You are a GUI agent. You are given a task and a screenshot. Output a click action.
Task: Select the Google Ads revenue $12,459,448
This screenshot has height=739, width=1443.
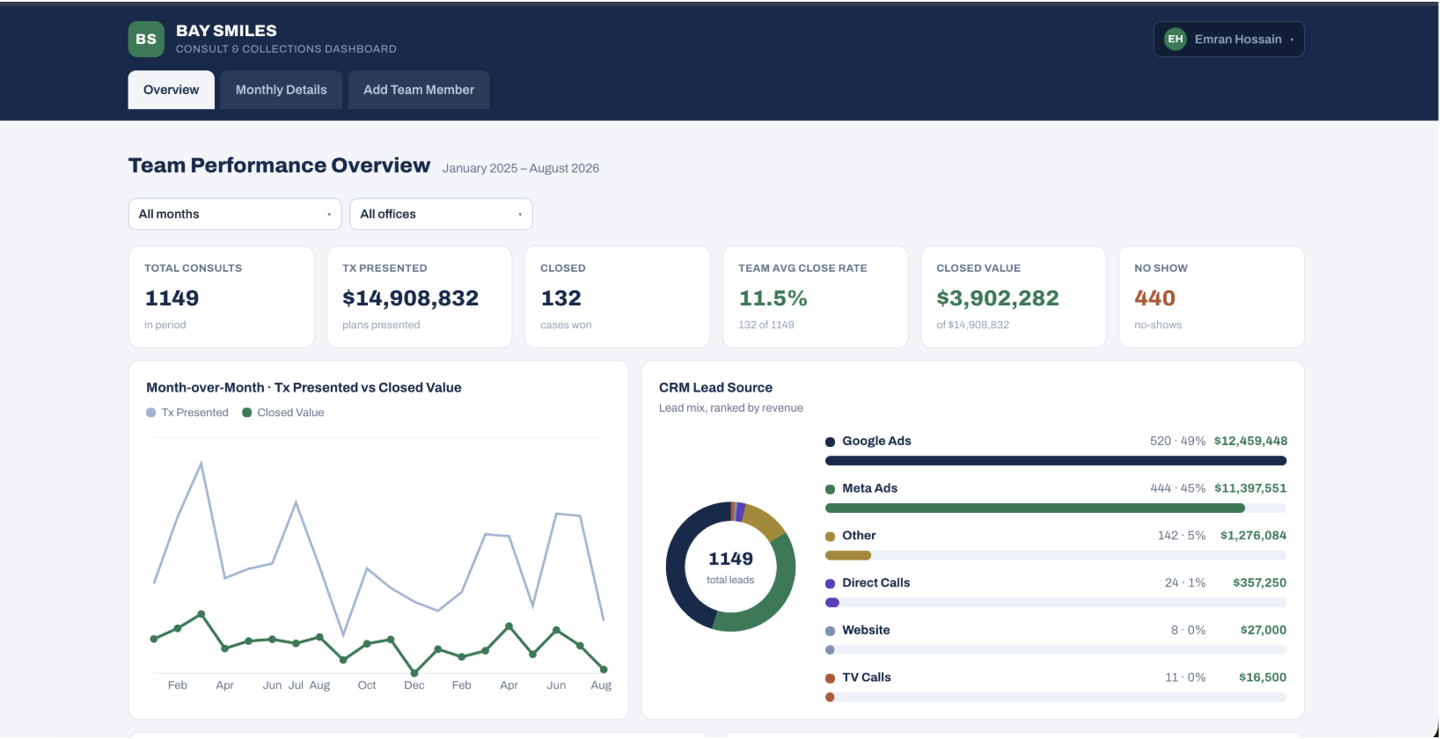[1250, 441]
